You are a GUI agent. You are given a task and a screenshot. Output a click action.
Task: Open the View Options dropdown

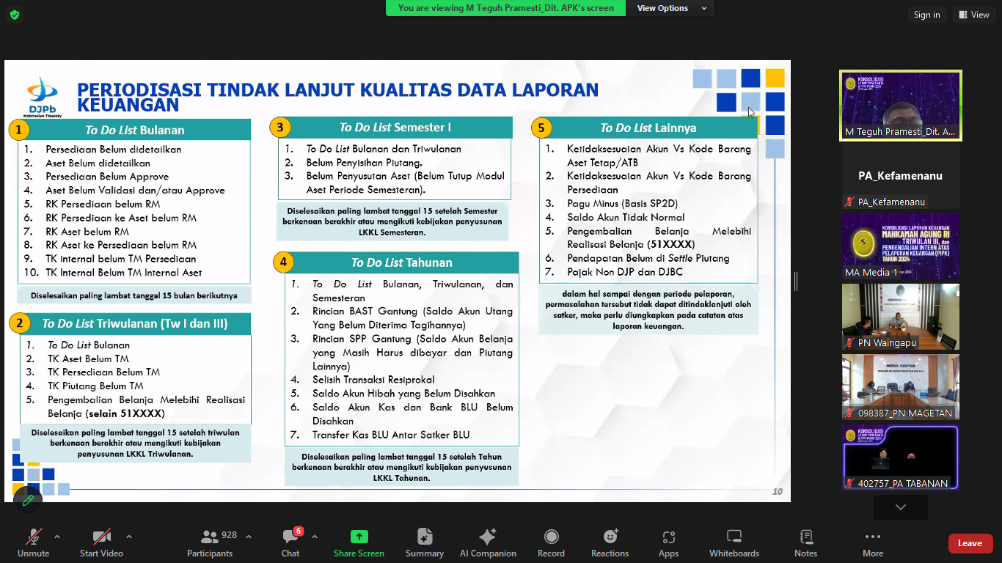pos(669,8)
